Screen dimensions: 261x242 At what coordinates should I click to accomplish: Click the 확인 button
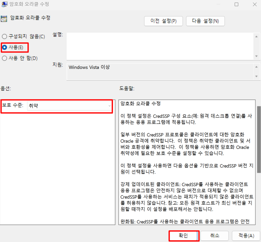coord(183,236)
